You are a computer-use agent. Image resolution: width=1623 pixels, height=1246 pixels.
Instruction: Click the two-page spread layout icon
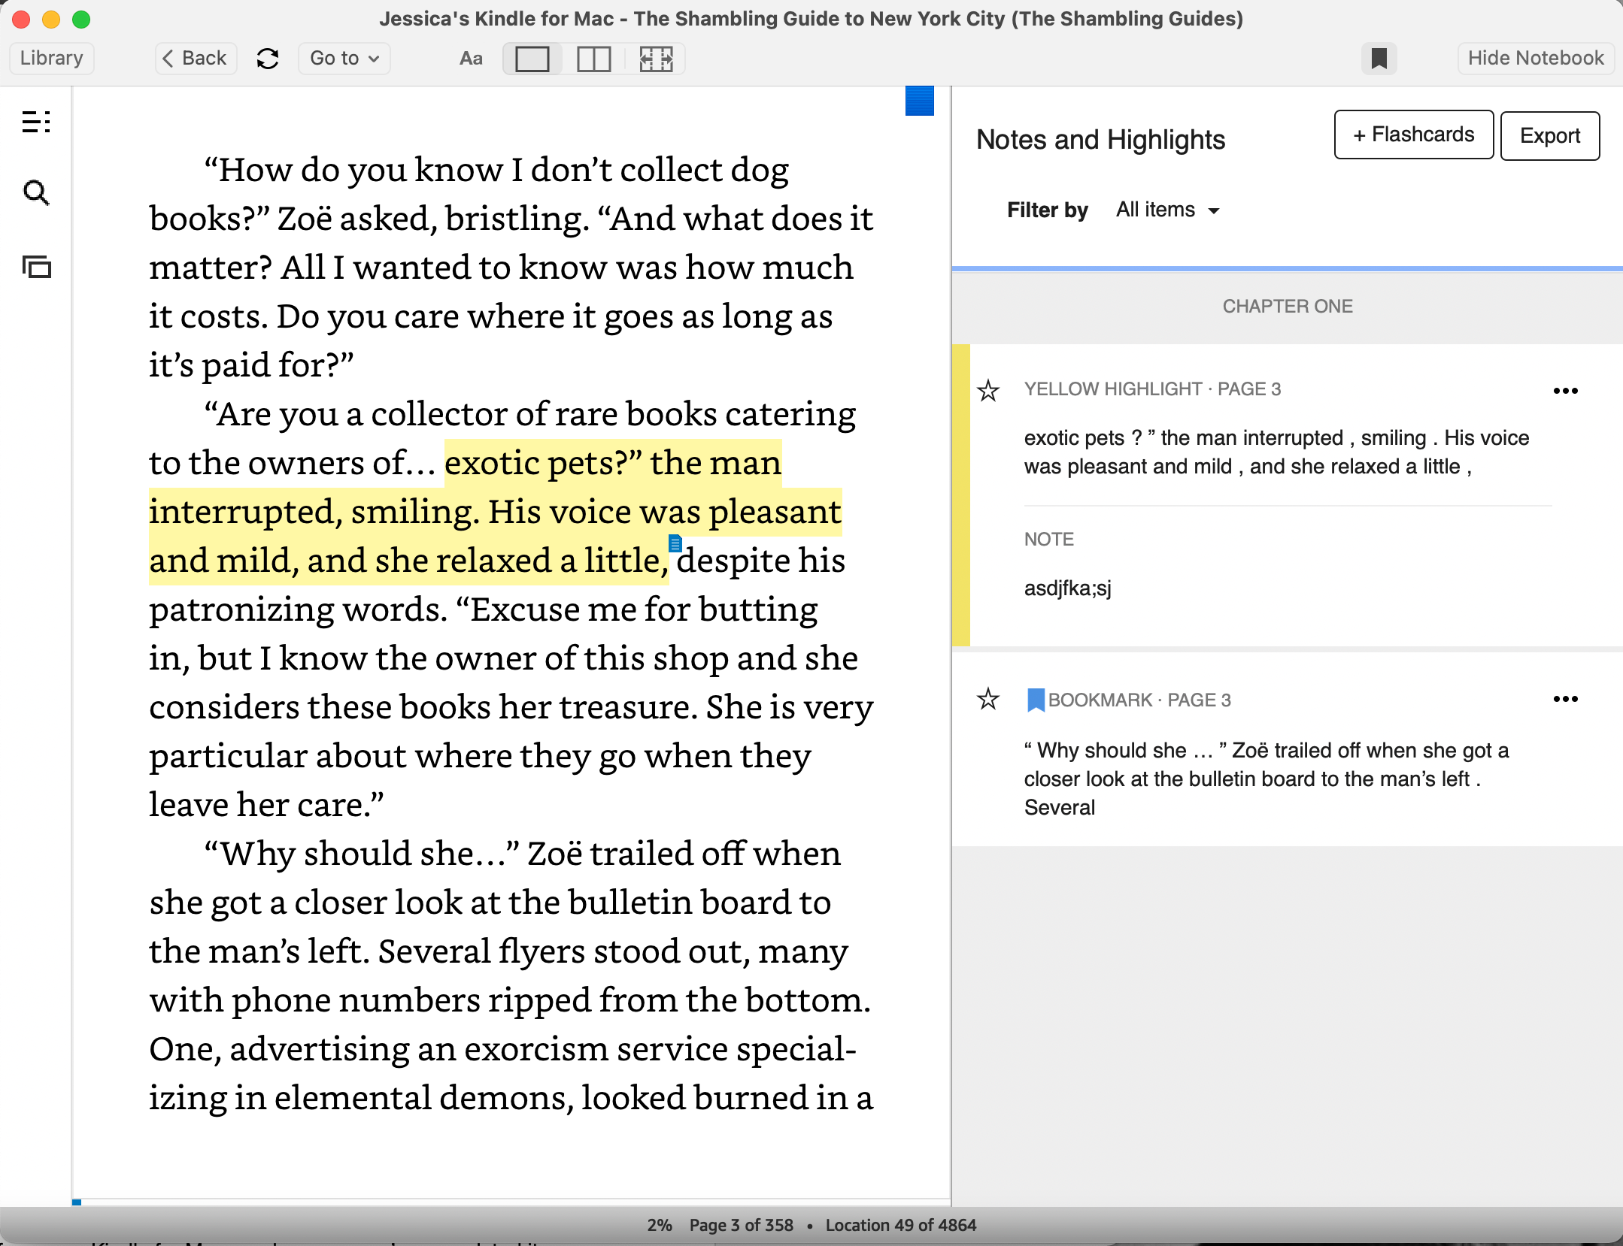click(x=593, y=58)
